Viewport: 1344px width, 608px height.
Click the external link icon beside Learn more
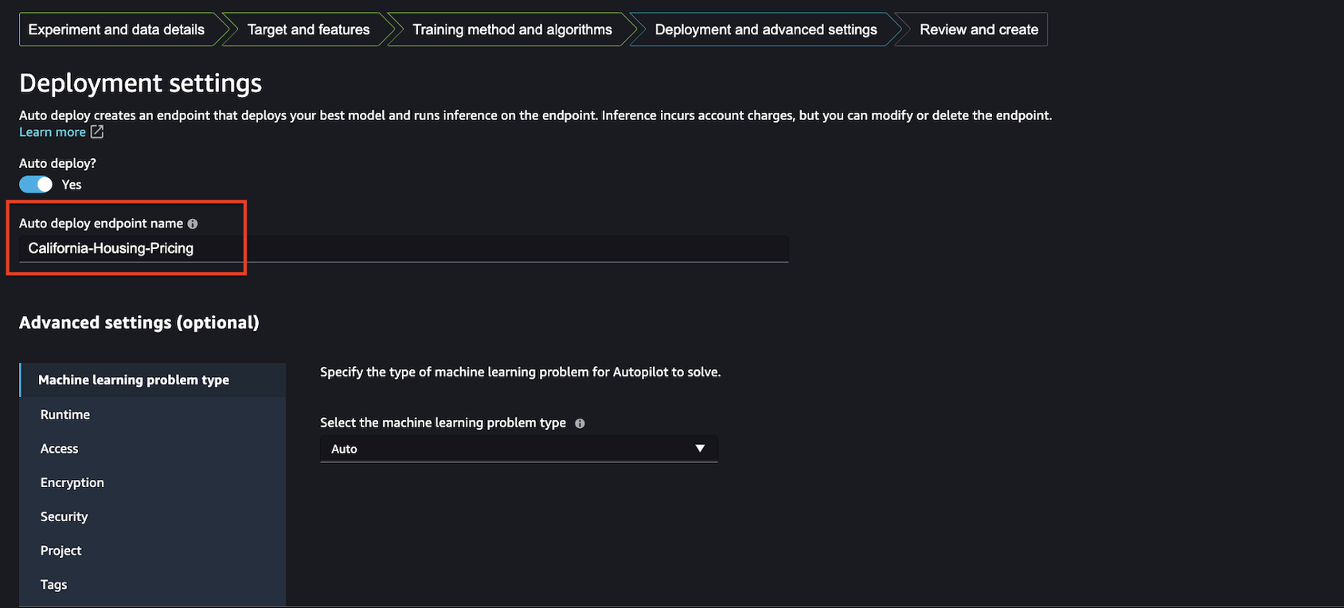click(x=97, y=132)
